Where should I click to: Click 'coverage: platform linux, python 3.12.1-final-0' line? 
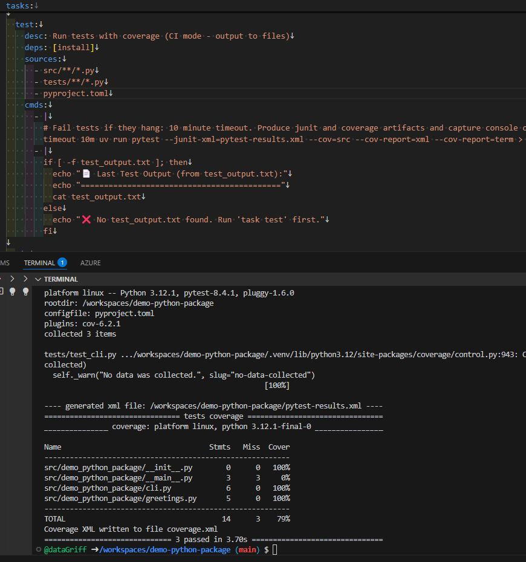[212, 427]
